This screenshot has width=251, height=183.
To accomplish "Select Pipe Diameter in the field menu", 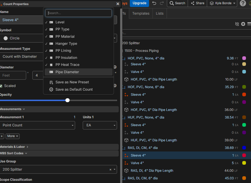I will 67,72.
